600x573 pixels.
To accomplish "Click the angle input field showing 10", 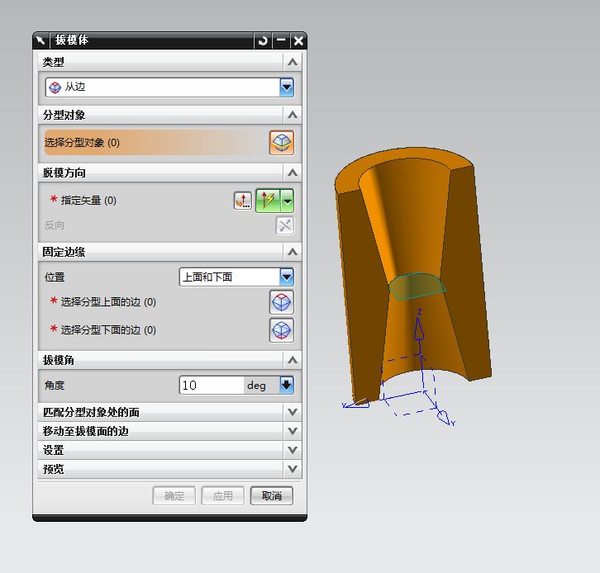I will click(x=212, y=386).
